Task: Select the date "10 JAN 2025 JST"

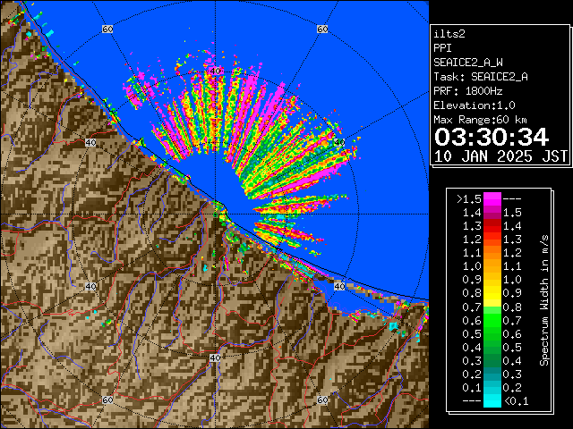Action: coord(500,156)
